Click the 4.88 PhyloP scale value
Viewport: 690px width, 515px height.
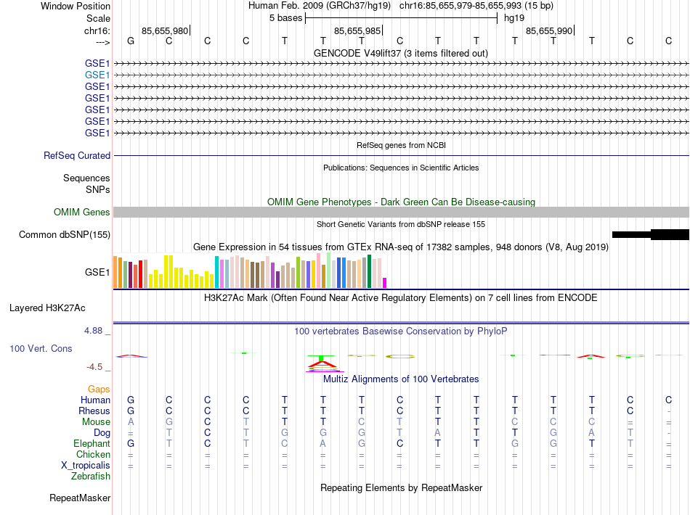(x=93, y=331)
